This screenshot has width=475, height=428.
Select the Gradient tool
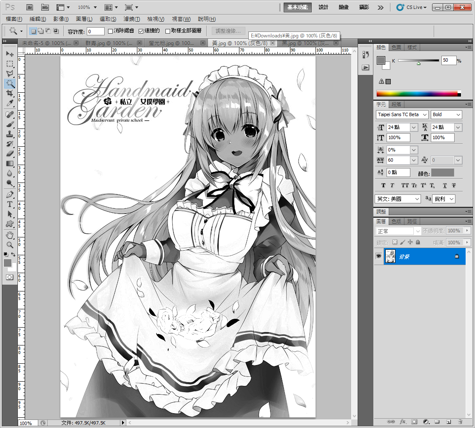click(10, 163)
